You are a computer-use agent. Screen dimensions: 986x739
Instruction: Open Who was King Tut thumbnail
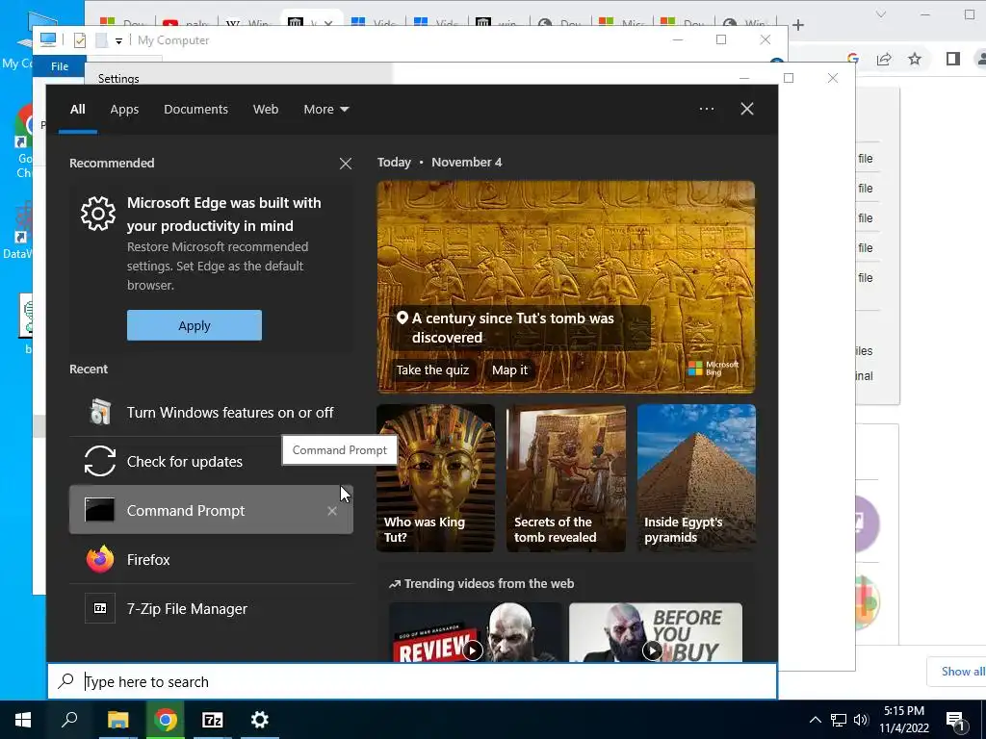pos(436,477)
